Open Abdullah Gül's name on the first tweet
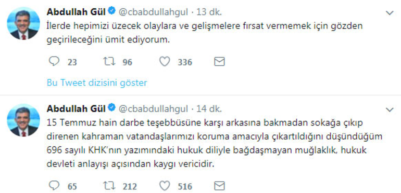Image resolution: width=401 pixels, height=193 pixels. [76, 12]
